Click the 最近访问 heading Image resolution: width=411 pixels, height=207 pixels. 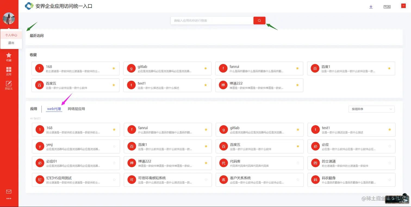37,35
